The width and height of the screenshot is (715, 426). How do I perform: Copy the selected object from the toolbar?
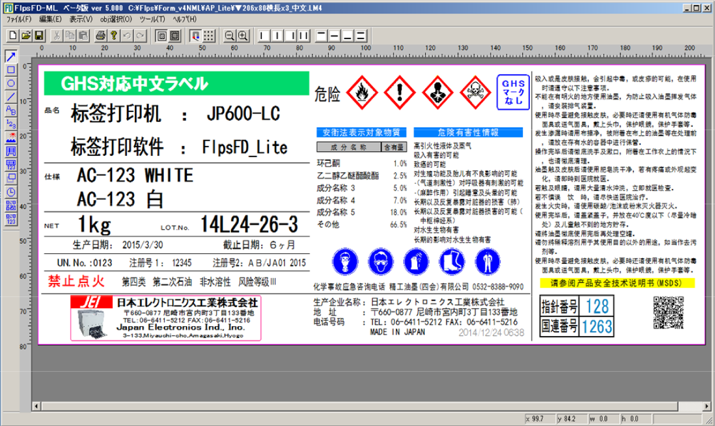coord(71,35)
